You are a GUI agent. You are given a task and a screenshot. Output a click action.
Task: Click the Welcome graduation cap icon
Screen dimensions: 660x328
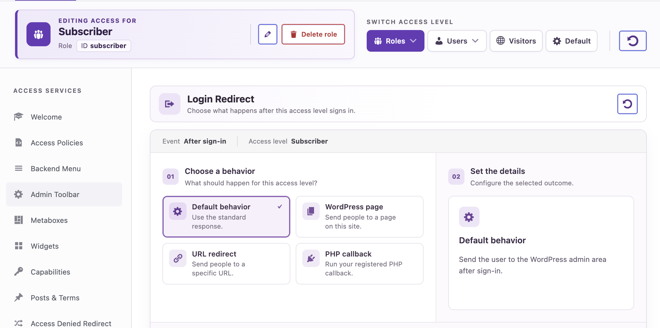(19, 117)
